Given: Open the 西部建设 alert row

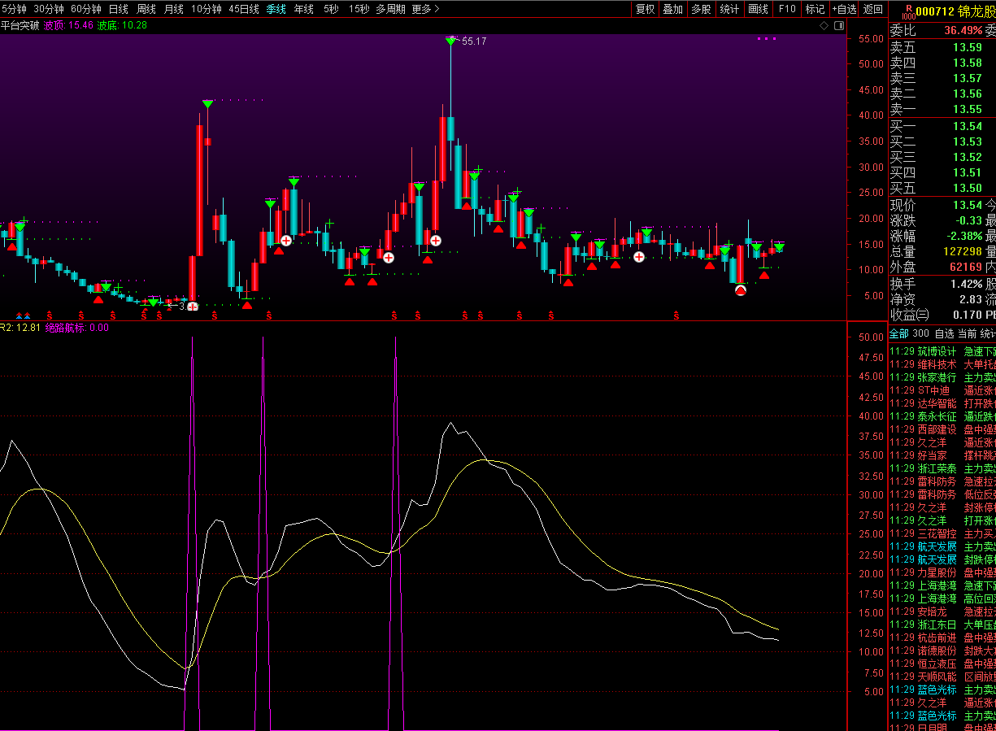Looking at the screenshot, I should click(942, 429).
